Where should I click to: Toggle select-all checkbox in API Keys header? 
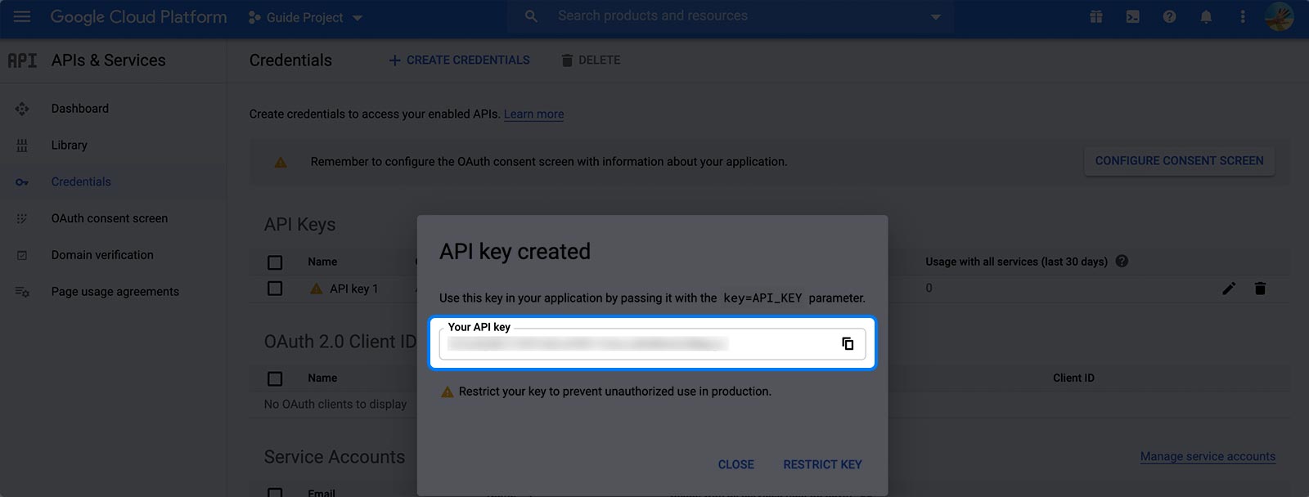click(x=275, y=262)
